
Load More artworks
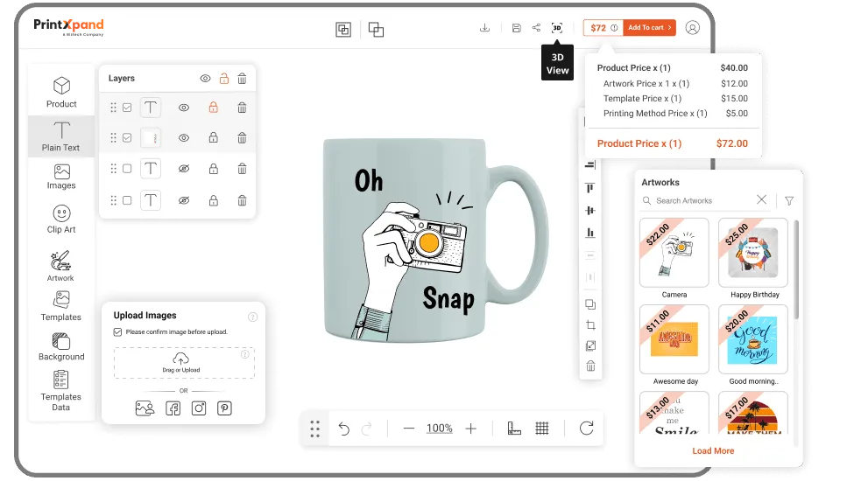click(x=713, y=450)
